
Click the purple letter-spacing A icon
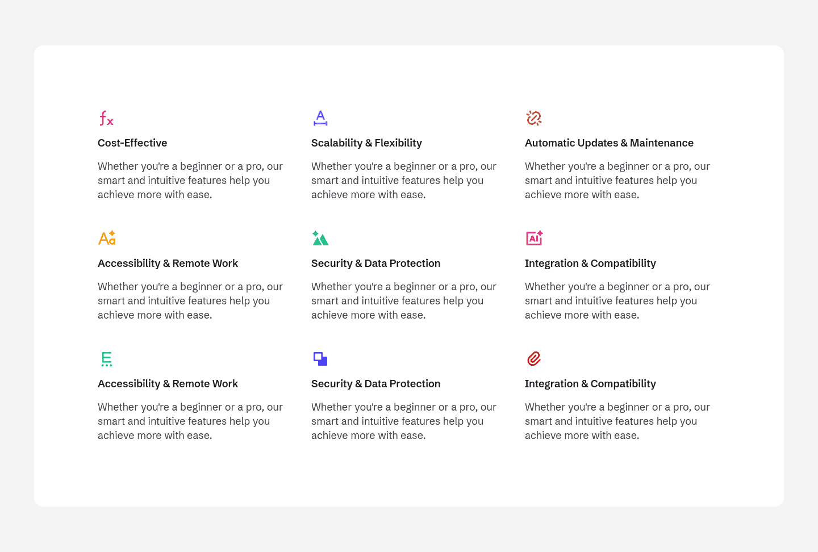(320, 118)
